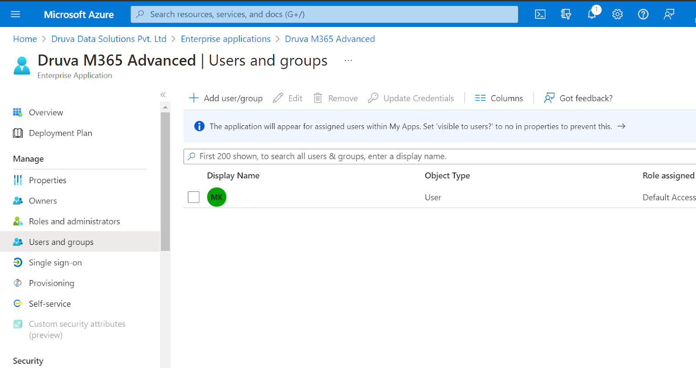Open the Directories and subscriptions filter icon
The image size is (696, 368).
point(565,14)
